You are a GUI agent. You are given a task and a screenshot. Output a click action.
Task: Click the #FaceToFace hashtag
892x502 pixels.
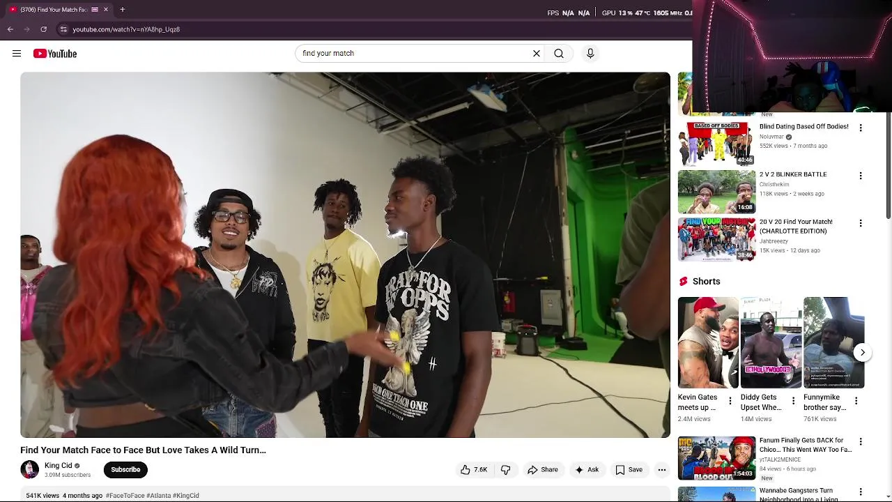pos(125,496)
